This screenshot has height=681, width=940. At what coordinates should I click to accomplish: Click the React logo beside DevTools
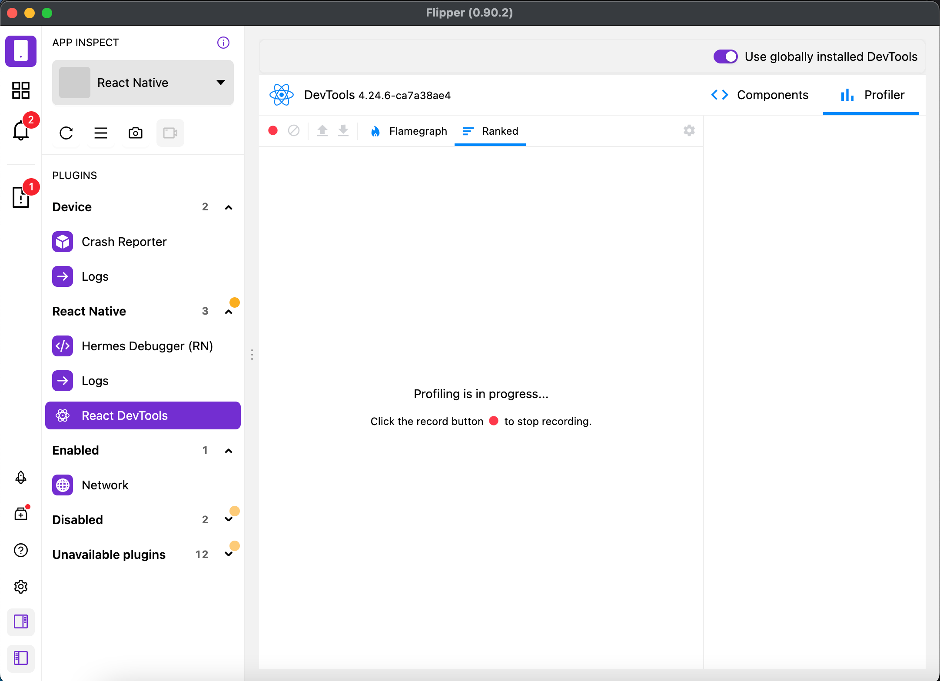[282, 95]
